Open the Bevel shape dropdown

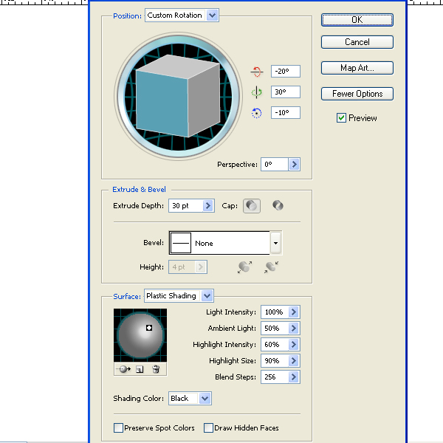click(275, 243)
